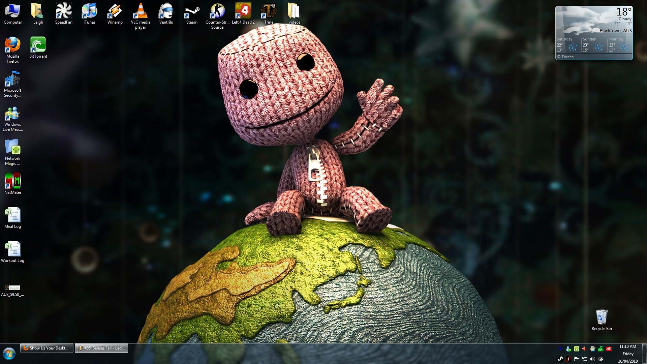The height and width of the screenshot is (364, 647).
Task: Click the Show Desktop bar at taskbar end
Action: point(644,354)
